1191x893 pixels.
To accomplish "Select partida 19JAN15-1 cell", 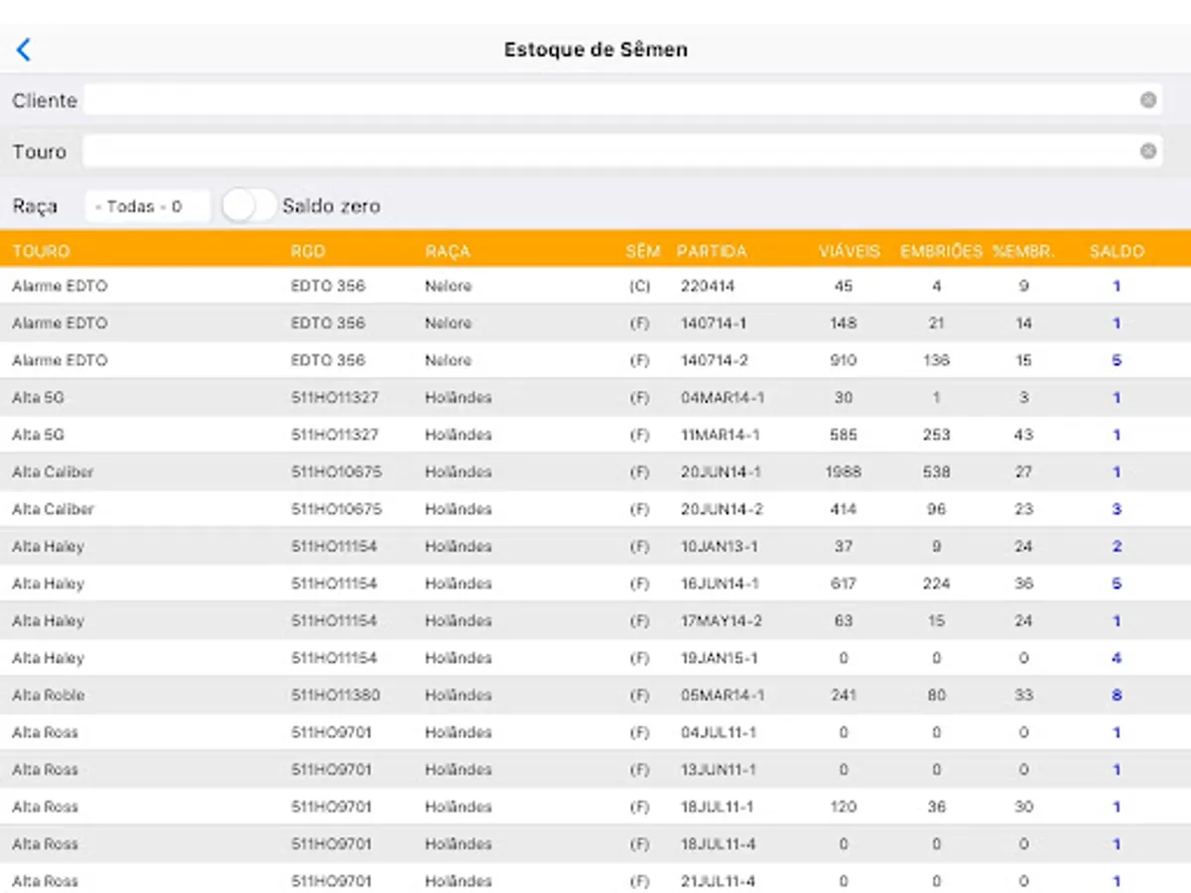I will coord(720,659).
